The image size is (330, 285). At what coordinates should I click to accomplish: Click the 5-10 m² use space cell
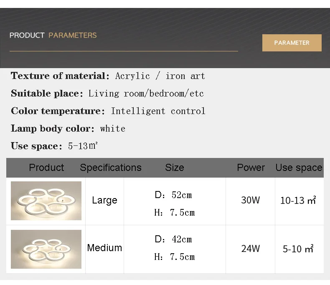(298, 249)
